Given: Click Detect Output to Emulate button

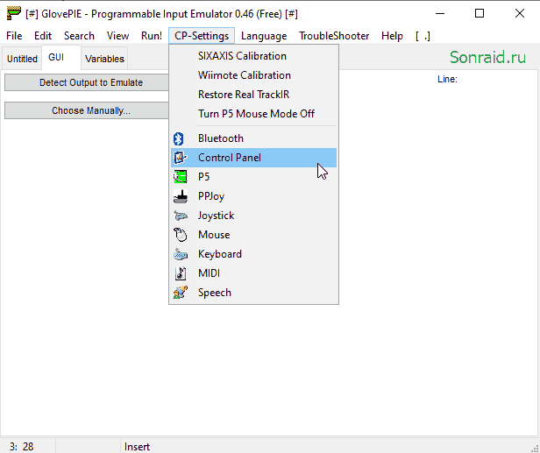Looking at the screenshot, I should [87, 82].
